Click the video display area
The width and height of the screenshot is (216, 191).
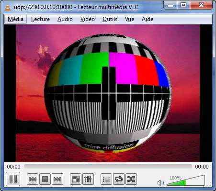[x=108, y=93]
